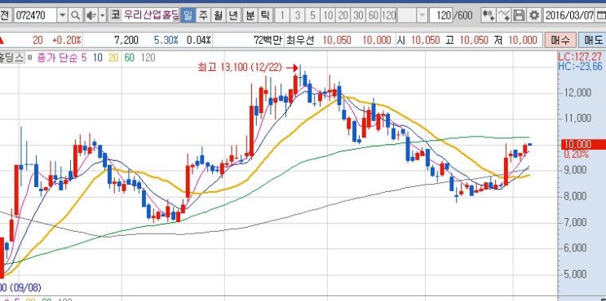Click the date field 2016/03/07
This screenshot has width=606, height=301.
click(569, 15)
